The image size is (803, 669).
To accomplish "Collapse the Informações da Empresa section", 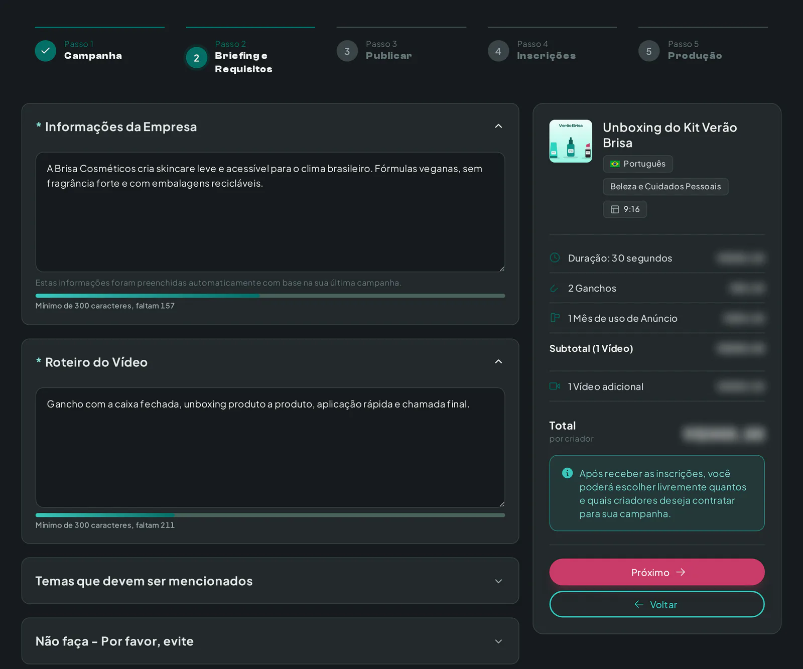I will (x=498, y=126).
